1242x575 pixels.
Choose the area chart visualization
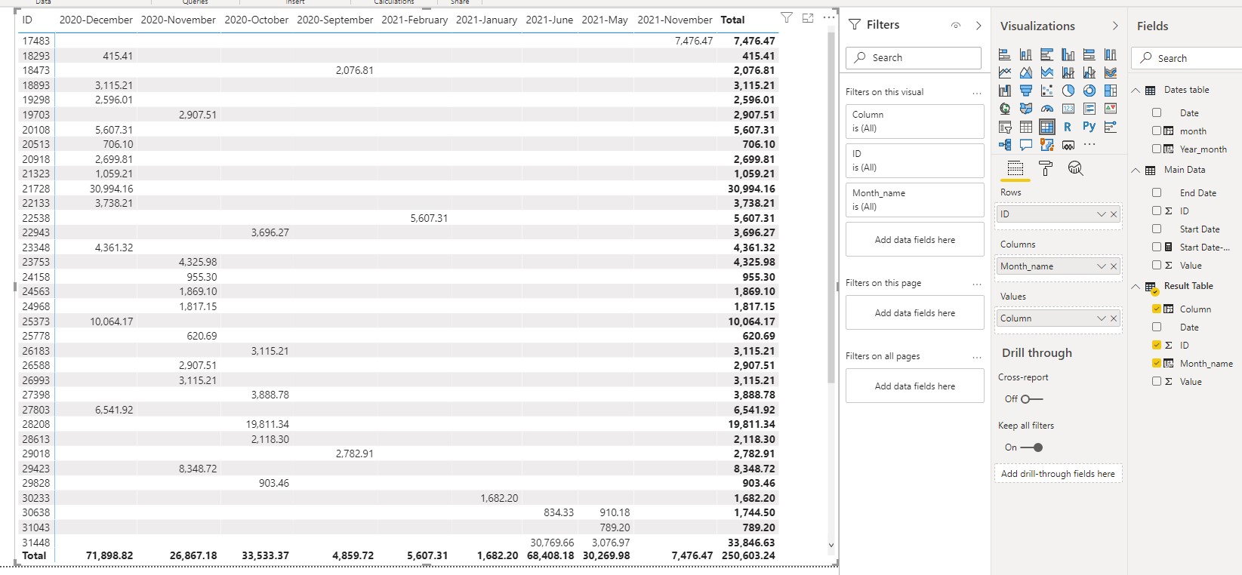1026,72
